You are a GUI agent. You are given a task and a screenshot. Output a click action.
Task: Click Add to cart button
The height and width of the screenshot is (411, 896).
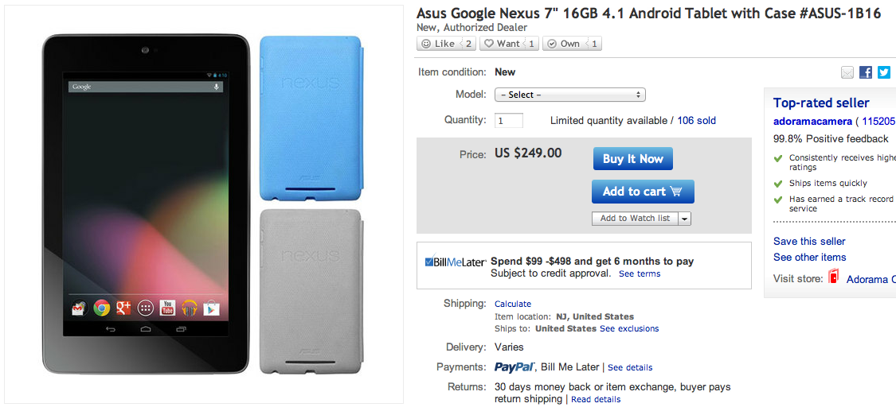point(642,192)
